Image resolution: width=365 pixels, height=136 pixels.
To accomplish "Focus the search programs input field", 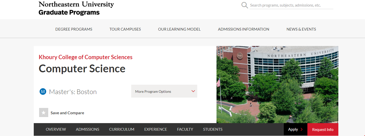I will (x=291, y=5).
